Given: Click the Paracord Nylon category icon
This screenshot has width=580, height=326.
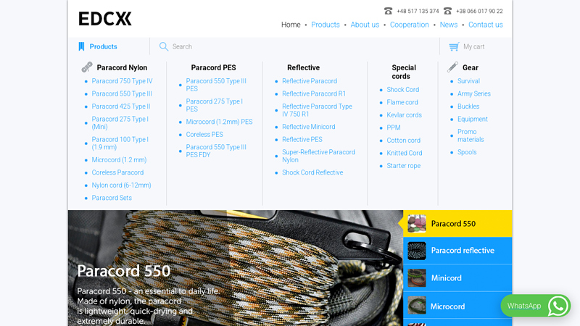Looking at the screenshot, I should [x=87, y=67].
